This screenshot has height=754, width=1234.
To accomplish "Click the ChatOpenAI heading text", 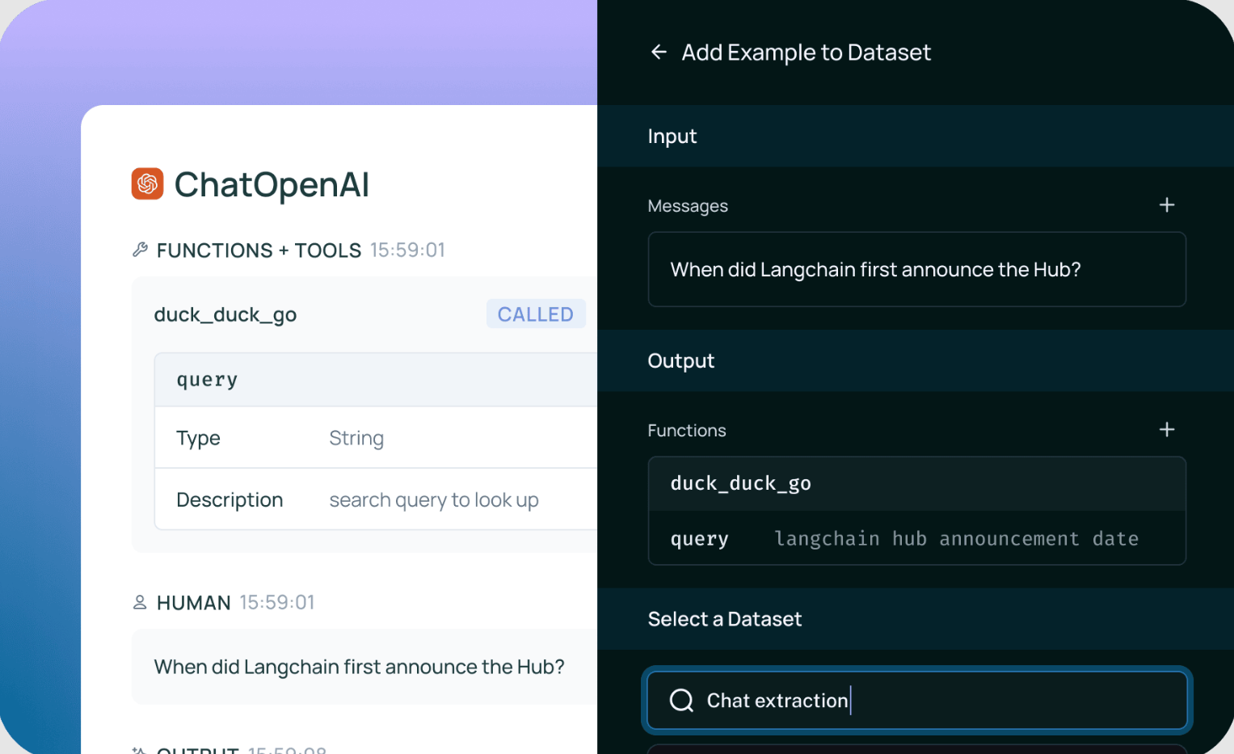I will (272, 184).
